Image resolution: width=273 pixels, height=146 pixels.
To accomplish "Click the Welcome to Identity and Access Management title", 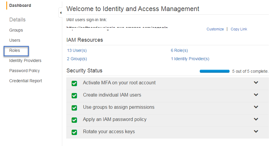I will [x=133, y=9].
